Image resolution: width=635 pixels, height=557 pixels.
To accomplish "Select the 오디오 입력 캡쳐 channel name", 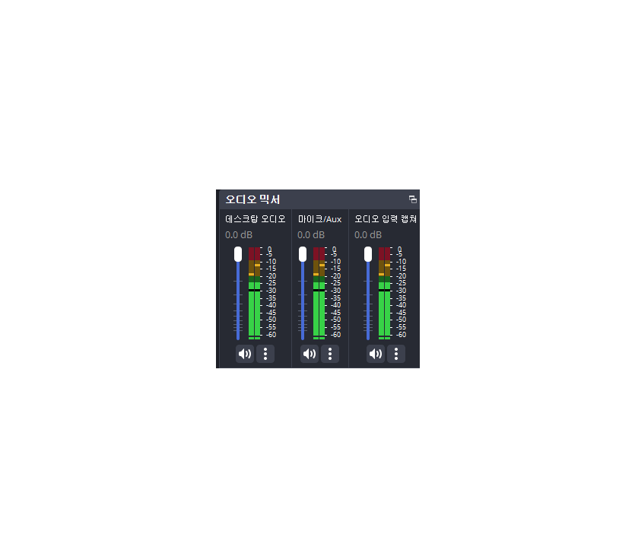I will (386, 219).
